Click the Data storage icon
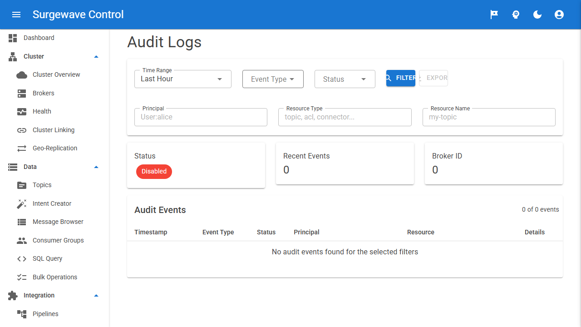Viewport: 581px width, 327px height. point(13,167)
